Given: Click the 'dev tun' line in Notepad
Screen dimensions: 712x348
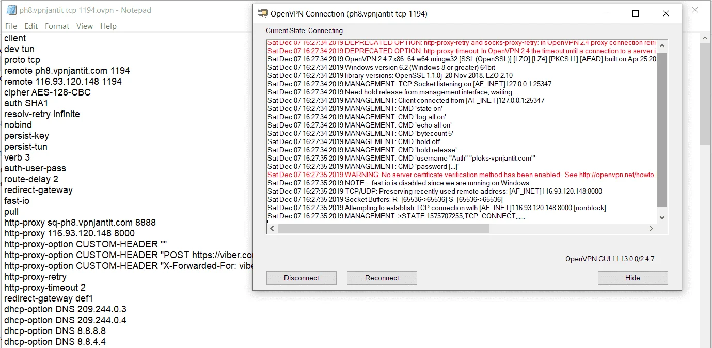Looking at the screenshot, I should 19,49.
